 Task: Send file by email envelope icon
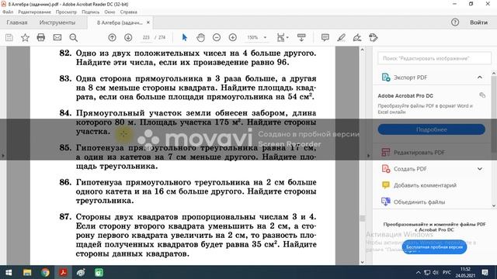pyautogui.click(x=57, y=38)
